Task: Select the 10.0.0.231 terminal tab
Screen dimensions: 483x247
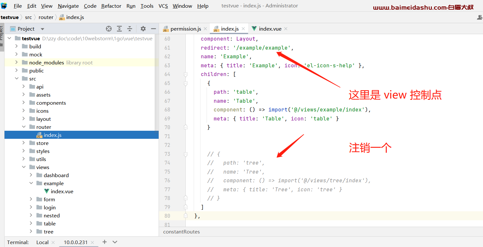Action: (x=76, y=242)
